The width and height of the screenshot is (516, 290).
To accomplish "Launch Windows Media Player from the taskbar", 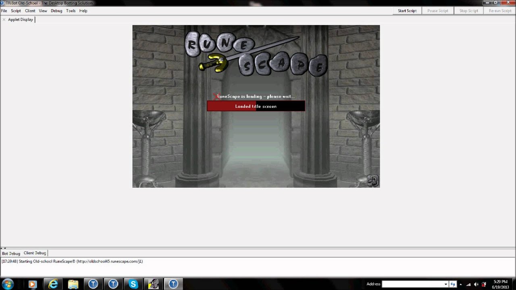I will pos(33,284).
